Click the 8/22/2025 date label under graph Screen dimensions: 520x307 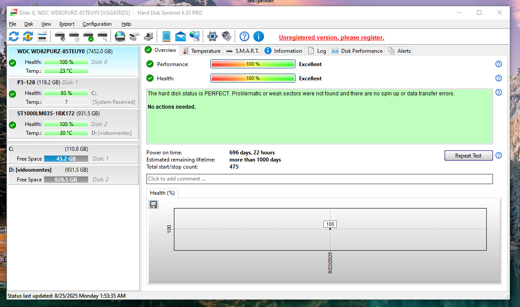pyautogui.click(x=330, y=263)
